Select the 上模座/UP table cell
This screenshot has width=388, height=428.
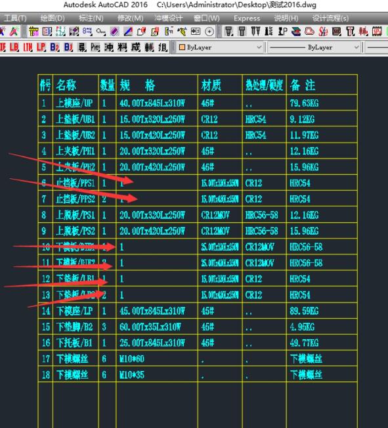click(75, 103)
